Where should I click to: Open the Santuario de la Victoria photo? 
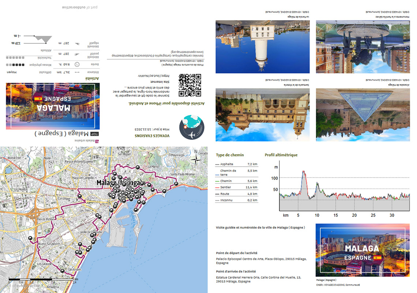click(x=263, y=115)
